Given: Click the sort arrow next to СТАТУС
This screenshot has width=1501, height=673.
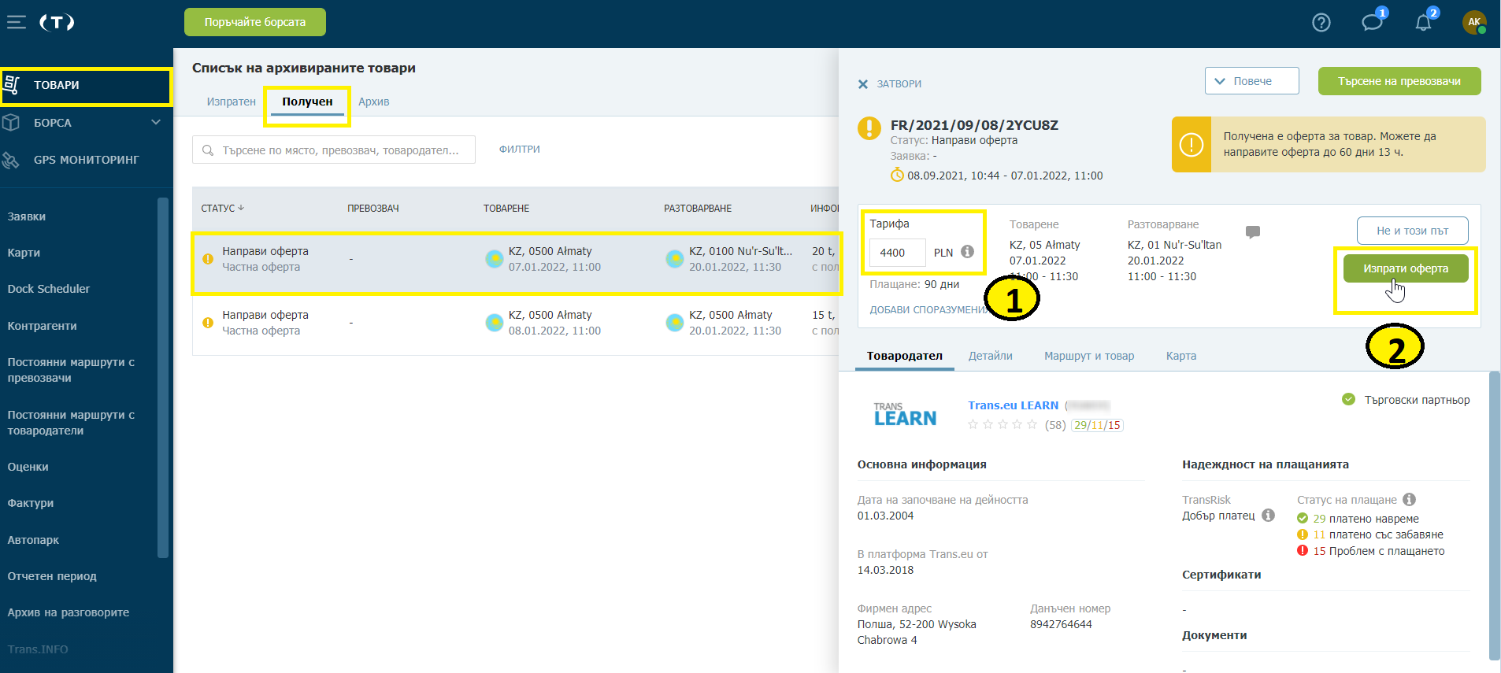Looking at the screenshot, I should pyautogui.click(x=241, y=208).
